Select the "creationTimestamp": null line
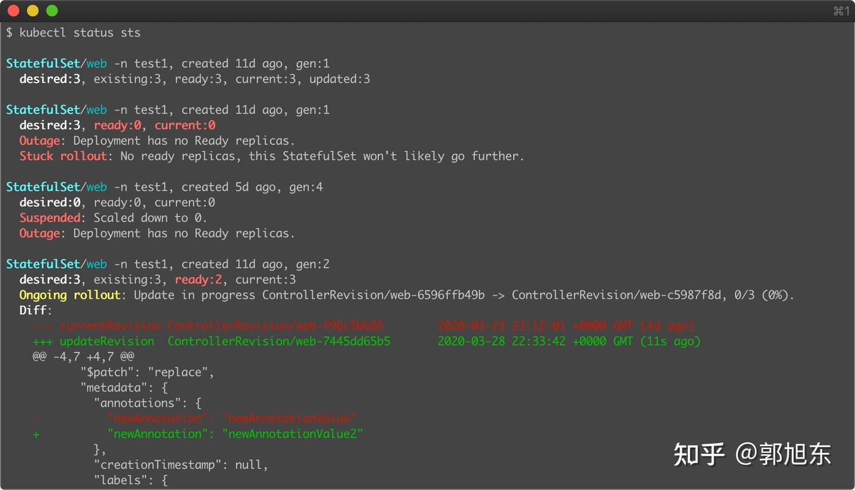 click(181, 465)
